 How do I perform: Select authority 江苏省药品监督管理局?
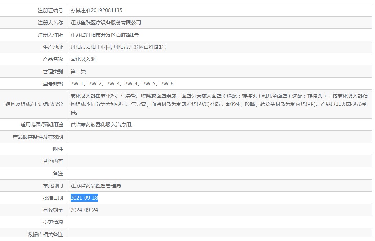96,186
